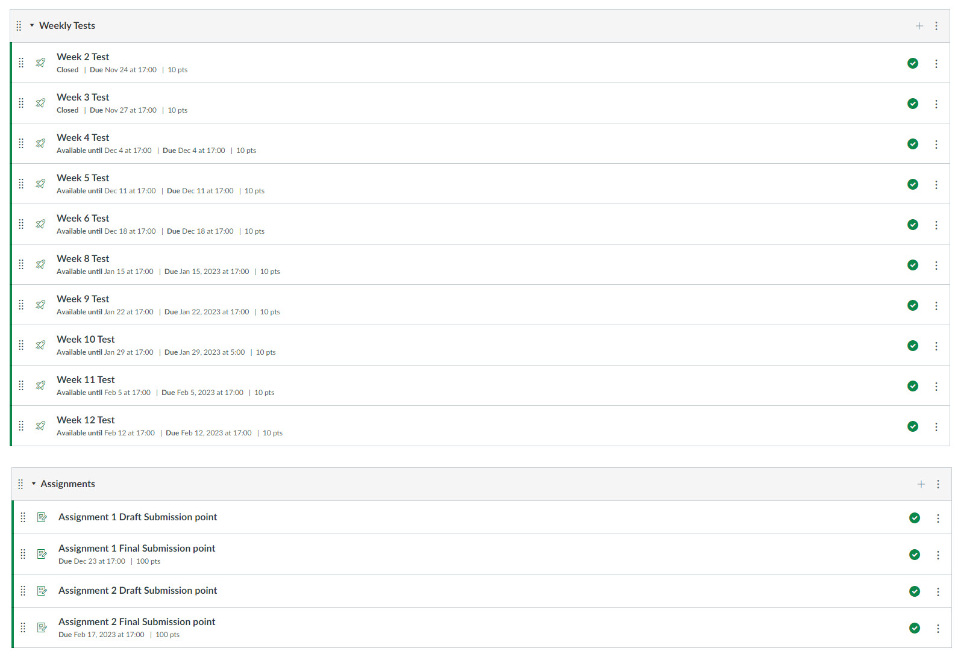Collapse the Weekly Tests group
Viewport: 958px width, 660px height.
pyautogui.click(x=32, y=26)
